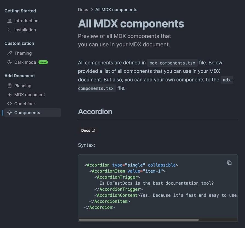Select the Introduction book icon in sidebar
This screenshot has height=228, width=245.
[10, 21]
